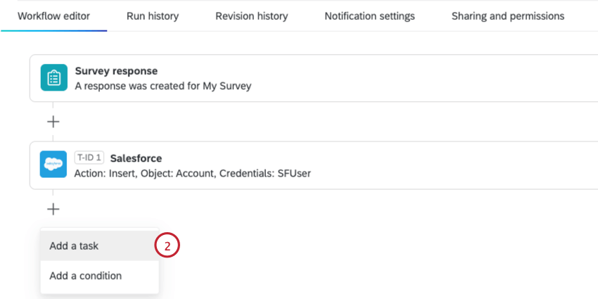Viewport: 598px width, 299px height.
Task: Click blank canvas right of the dropdown menu
Action: tap(387, 260)
